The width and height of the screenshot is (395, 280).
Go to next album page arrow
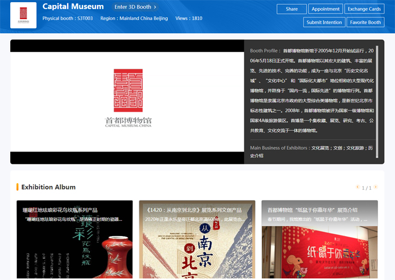click(376, 187)
